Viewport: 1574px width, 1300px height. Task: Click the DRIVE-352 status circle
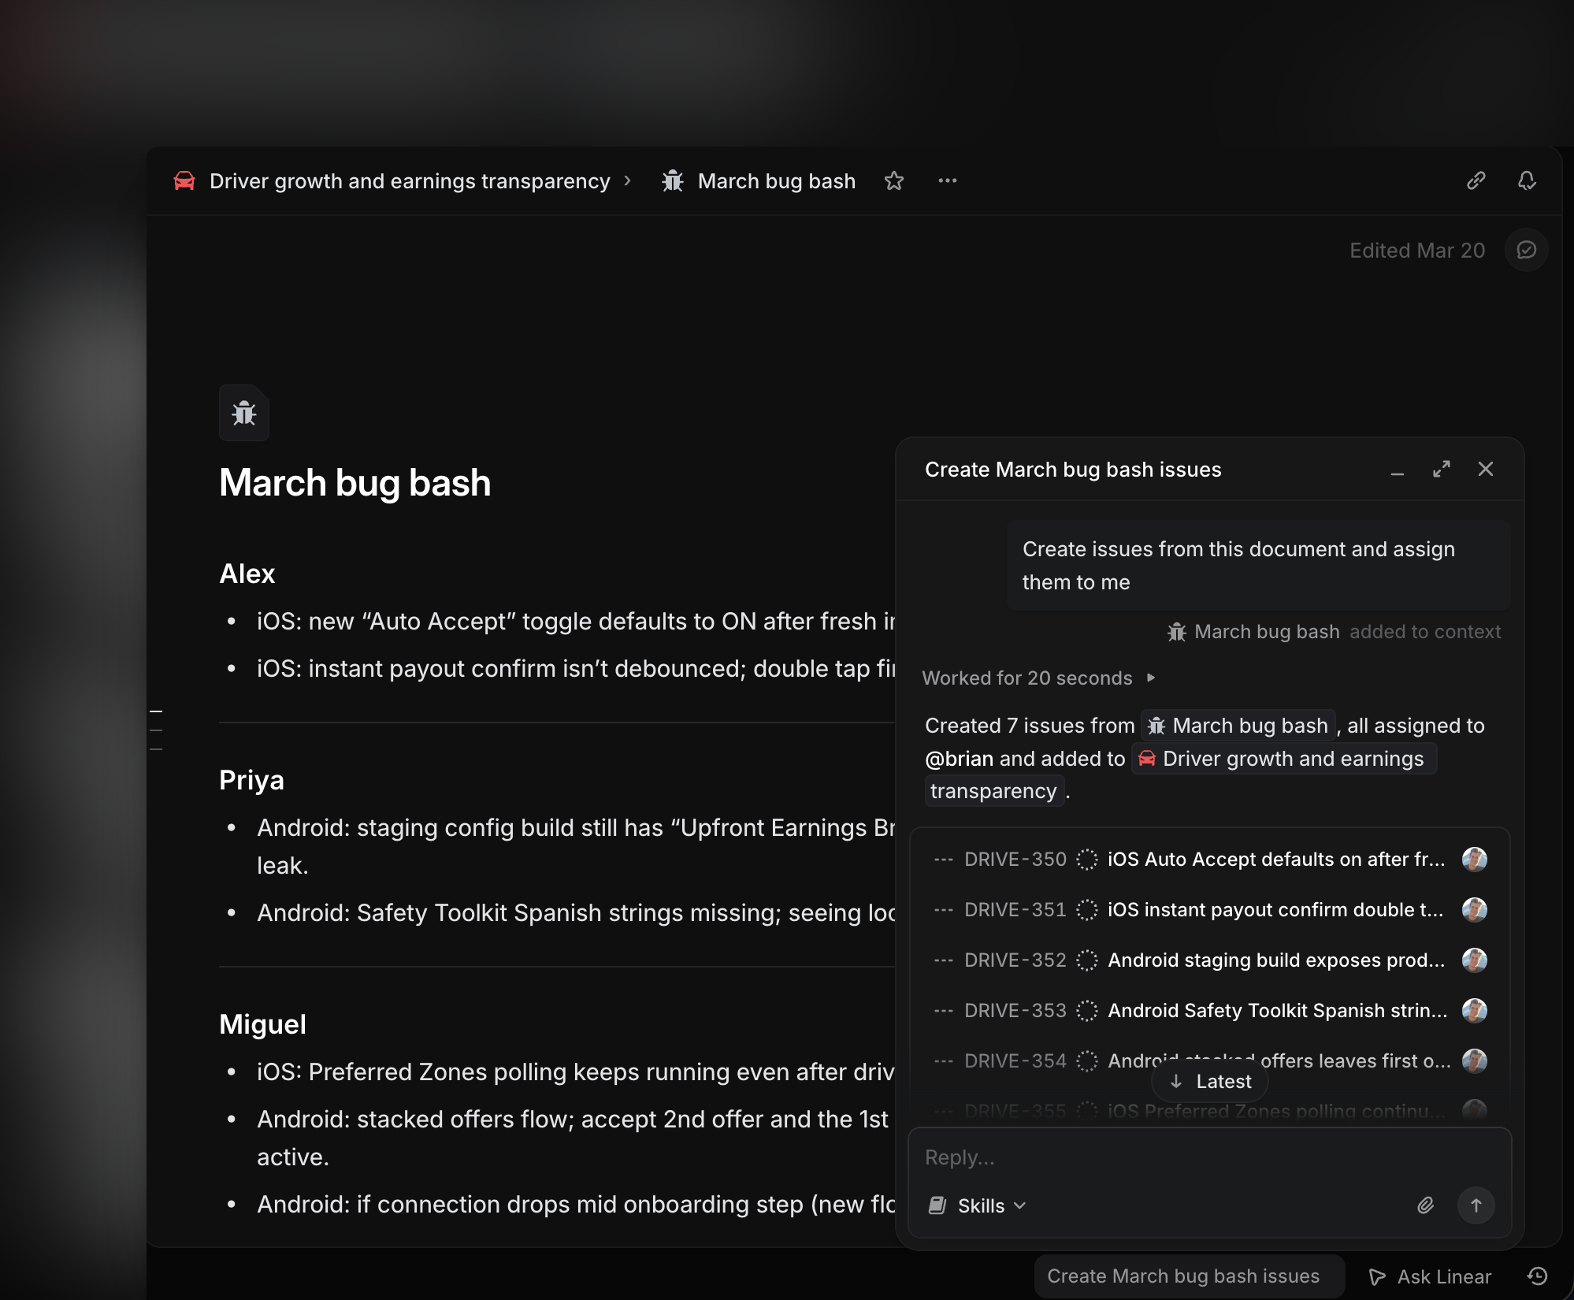[1086, 960]
